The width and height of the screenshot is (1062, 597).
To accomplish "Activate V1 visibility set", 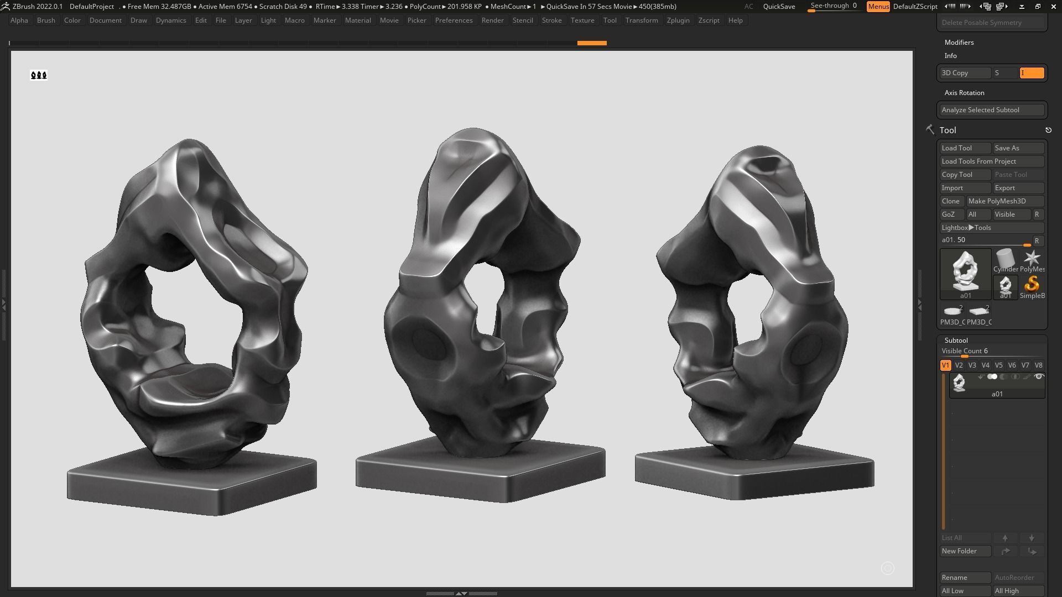I will (945, 365).
